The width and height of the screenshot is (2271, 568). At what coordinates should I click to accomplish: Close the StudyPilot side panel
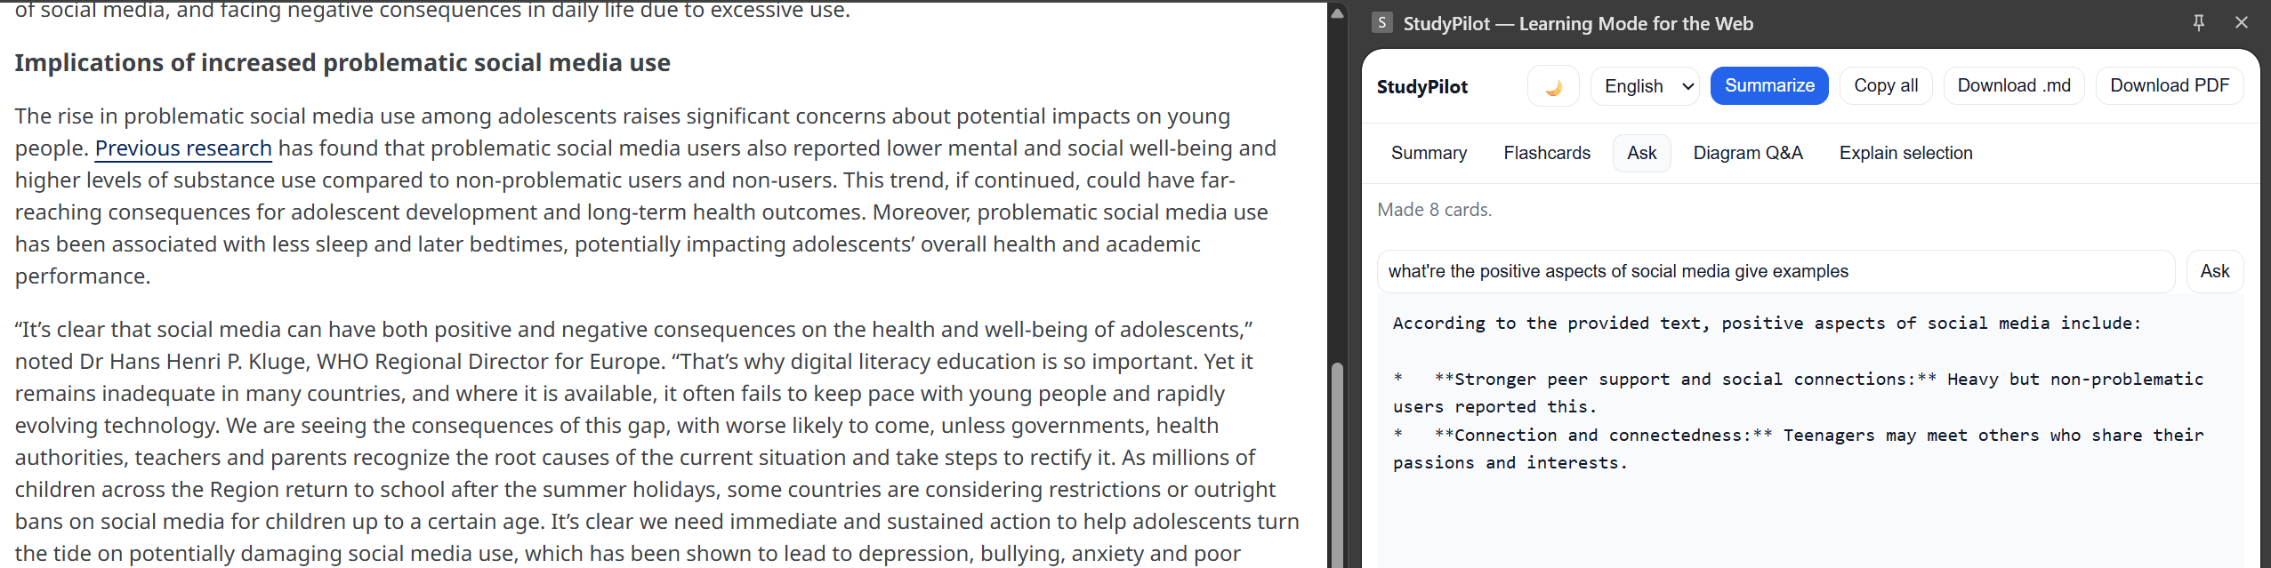(2242, 23)
